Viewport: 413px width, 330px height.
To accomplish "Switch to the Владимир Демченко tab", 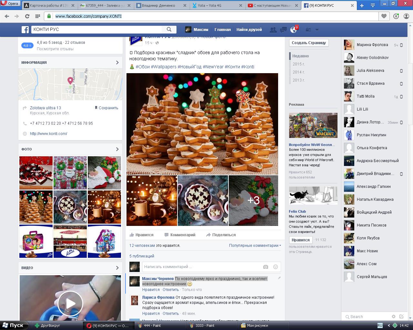I will tap(161, 5).
